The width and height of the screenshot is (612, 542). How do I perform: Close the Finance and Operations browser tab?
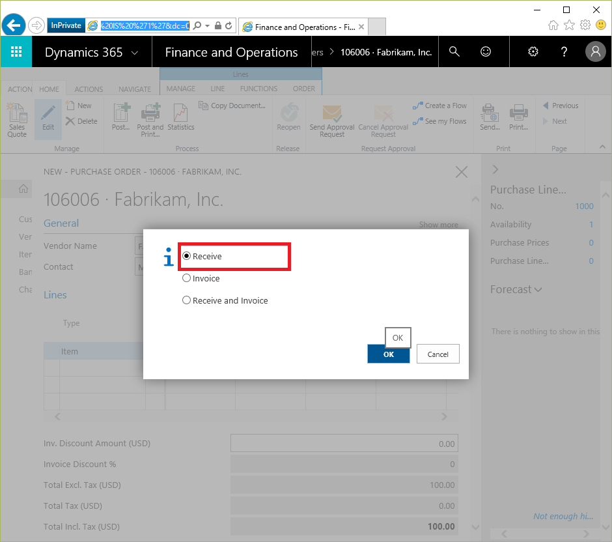[x=361, y=27]
